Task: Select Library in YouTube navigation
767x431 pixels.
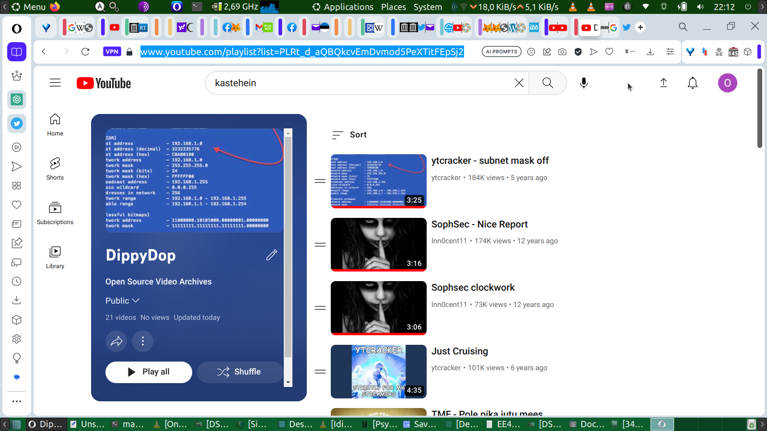Action: click(55, 257)
